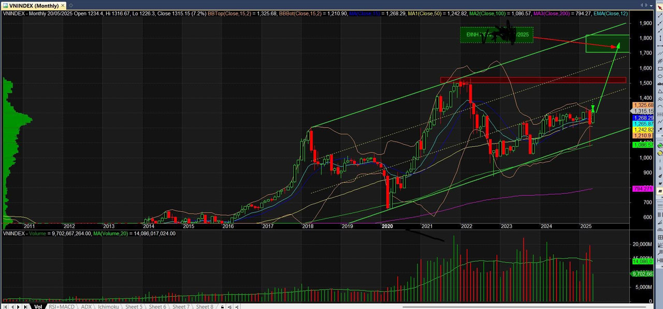
Task: Go to previous sheet with nav arrow
Action: [x=12, y=306]
